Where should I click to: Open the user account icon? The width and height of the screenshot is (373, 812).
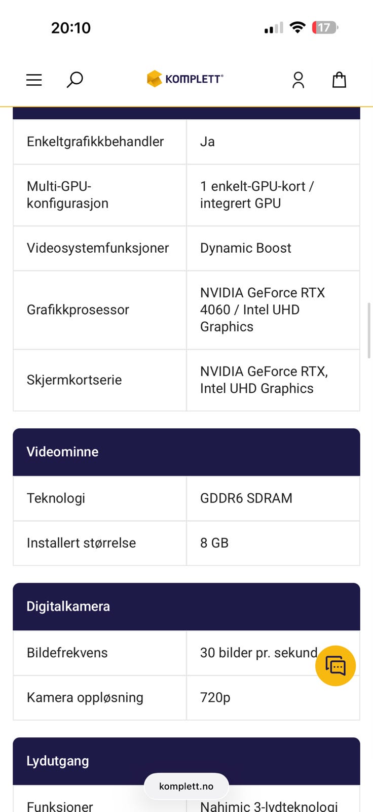click(298, 80)
